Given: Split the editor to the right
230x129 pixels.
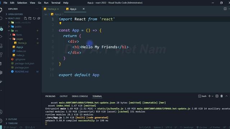Looking at the screenshot, I should [225, 9].
